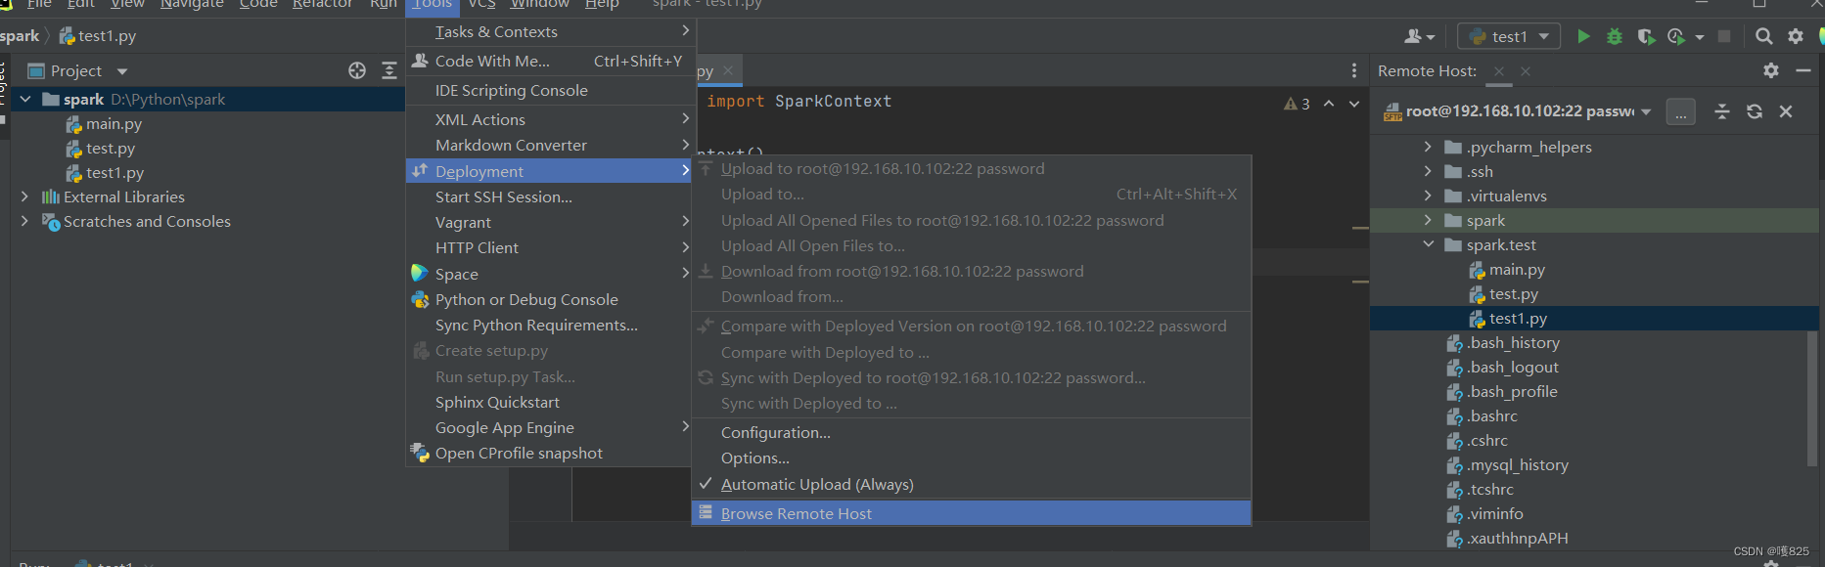Expand the remote spark folder

pyautogui.click(x=1428, y=220)
